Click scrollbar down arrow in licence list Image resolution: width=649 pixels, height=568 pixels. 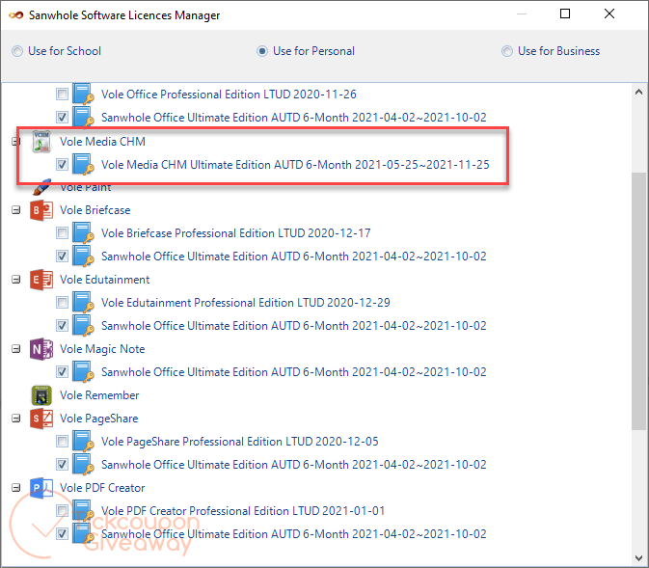638,558
